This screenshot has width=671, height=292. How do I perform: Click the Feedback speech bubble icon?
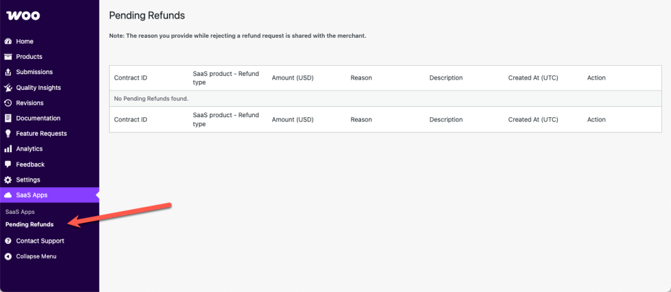[x=8, y=165]
